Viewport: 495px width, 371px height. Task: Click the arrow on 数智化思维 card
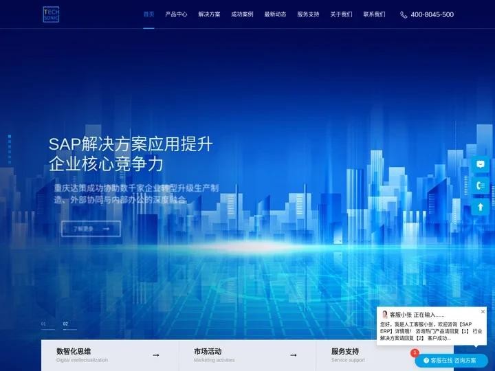[156, 355]
